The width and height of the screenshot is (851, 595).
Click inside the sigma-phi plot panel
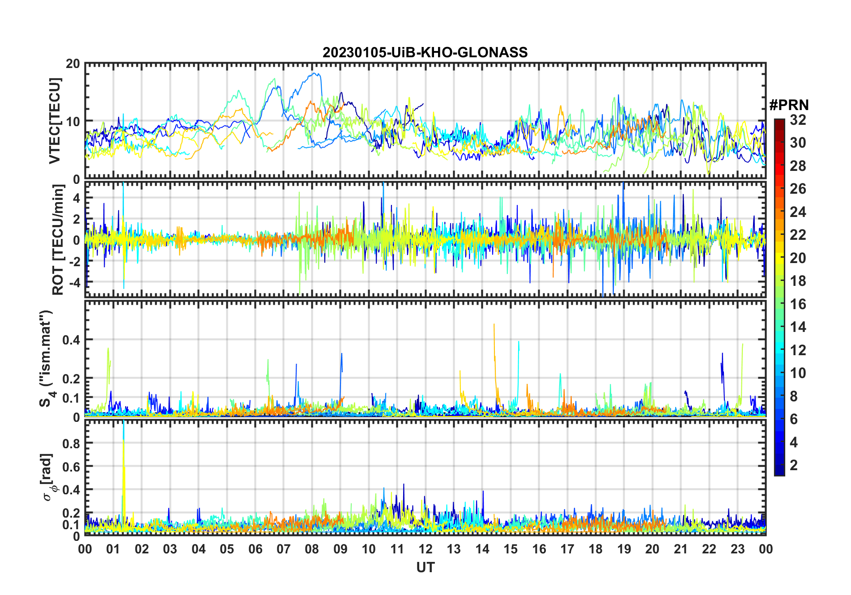425,478
